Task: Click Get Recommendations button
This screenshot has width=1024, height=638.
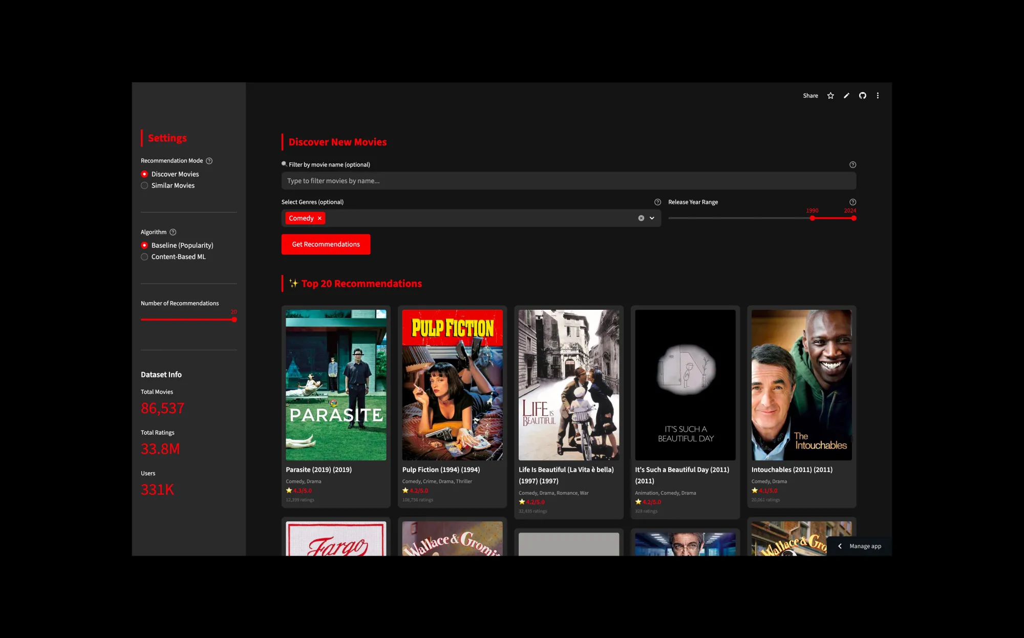Action: pyautogui.click(x=326, y=244)
